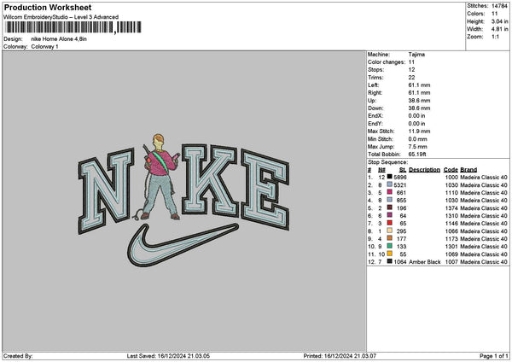This screenshot has height=362, width=512.
Task: Click the Created By label
Action: (x=18, y=356)
